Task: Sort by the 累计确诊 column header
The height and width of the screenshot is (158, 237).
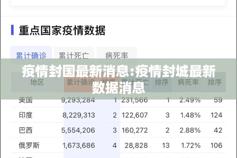Action: point(80,83)
